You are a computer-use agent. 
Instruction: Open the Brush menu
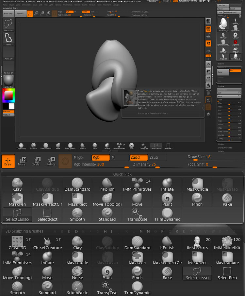(11, 5)
